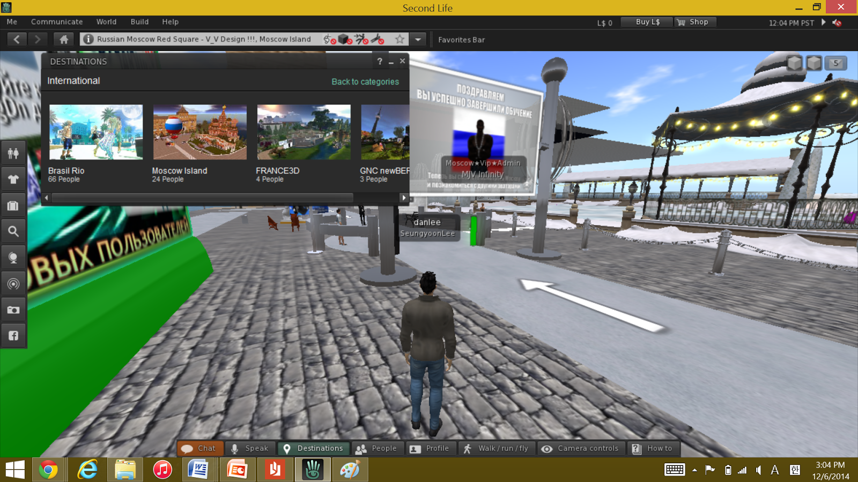Open the Profile button
Viewport: 858px width, 482px height.
(431, 448)
